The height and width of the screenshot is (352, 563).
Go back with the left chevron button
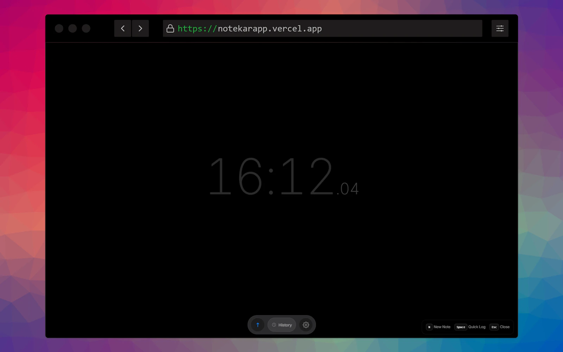[x=123, y=29]
